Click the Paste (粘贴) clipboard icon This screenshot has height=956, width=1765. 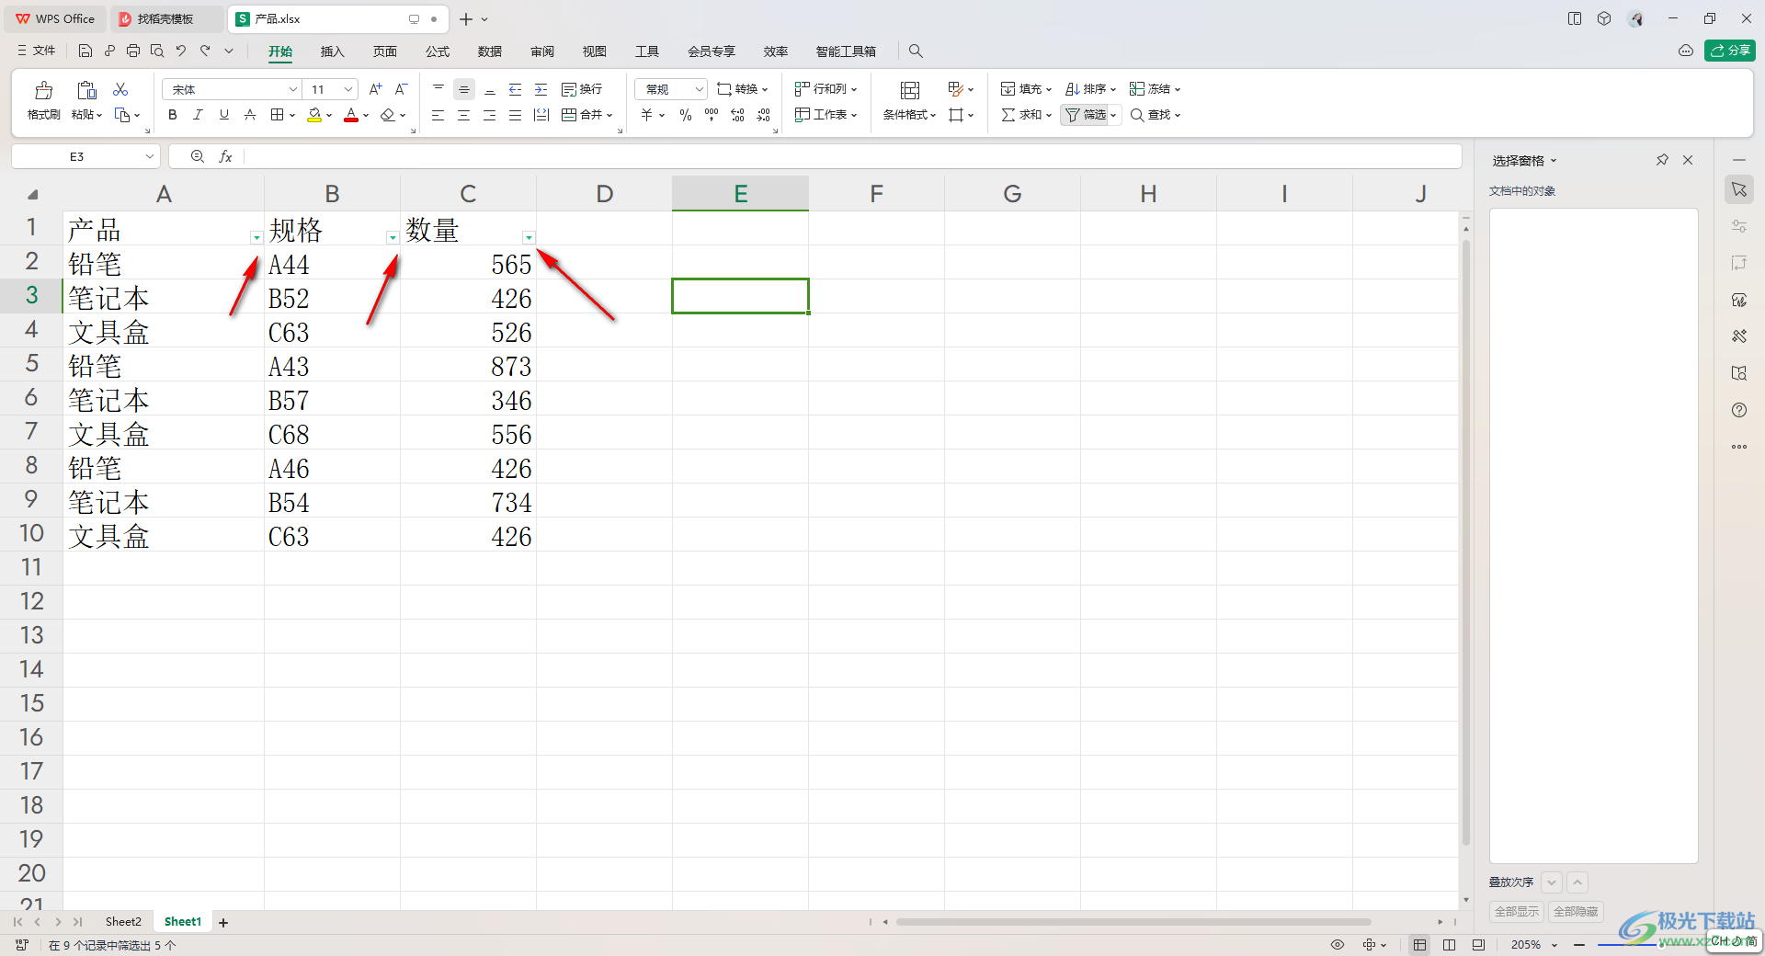(x=86, y=90)
